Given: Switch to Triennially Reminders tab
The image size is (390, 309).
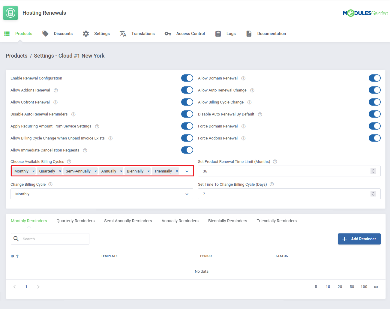Looking at the screenshot, I should [x=277, y=221].
